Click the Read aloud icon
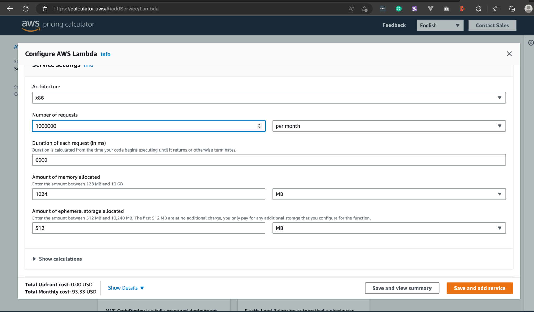The image size is (534, 312). point(351,9)
